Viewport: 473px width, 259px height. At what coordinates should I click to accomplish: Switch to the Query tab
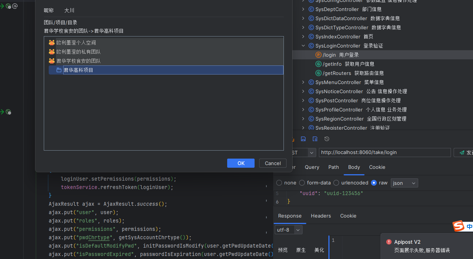[x=312, y=167]
